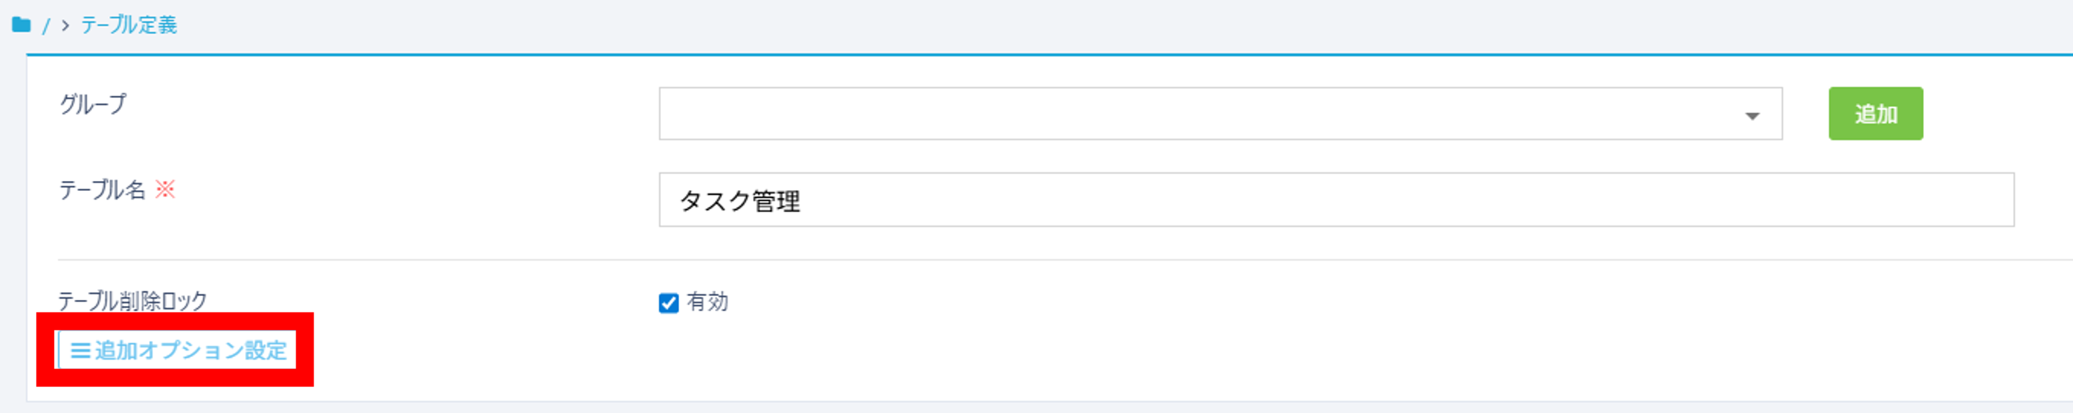Click the グループ field label
The height and width of the screenshot is (413, 2073).
(x=93, y=104)
